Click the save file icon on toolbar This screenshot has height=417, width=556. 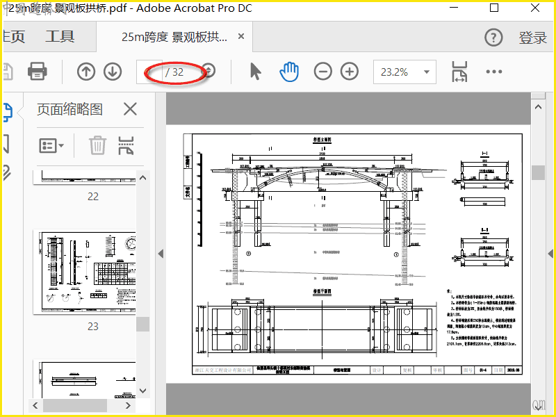click(x=8, y=72)
